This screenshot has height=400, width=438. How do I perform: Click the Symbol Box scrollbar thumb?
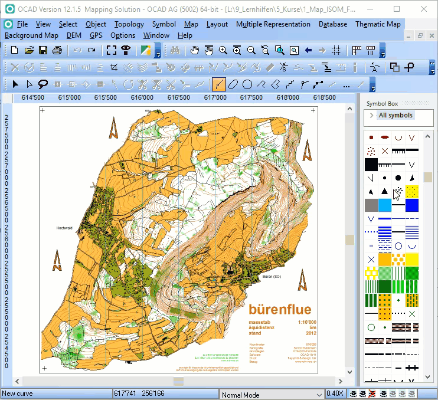coord(427,177)
